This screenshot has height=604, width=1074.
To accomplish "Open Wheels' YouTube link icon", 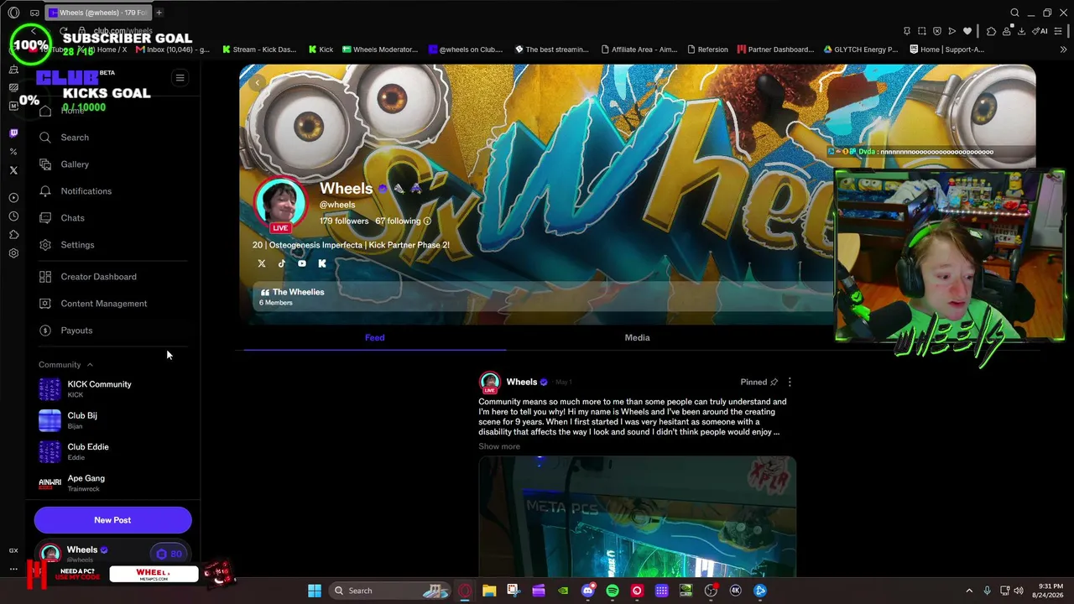I will coord(302,263).
